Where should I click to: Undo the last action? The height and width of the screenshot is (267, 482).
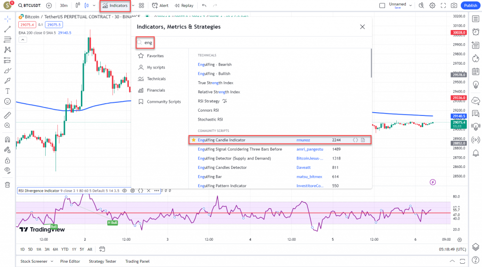204,6
